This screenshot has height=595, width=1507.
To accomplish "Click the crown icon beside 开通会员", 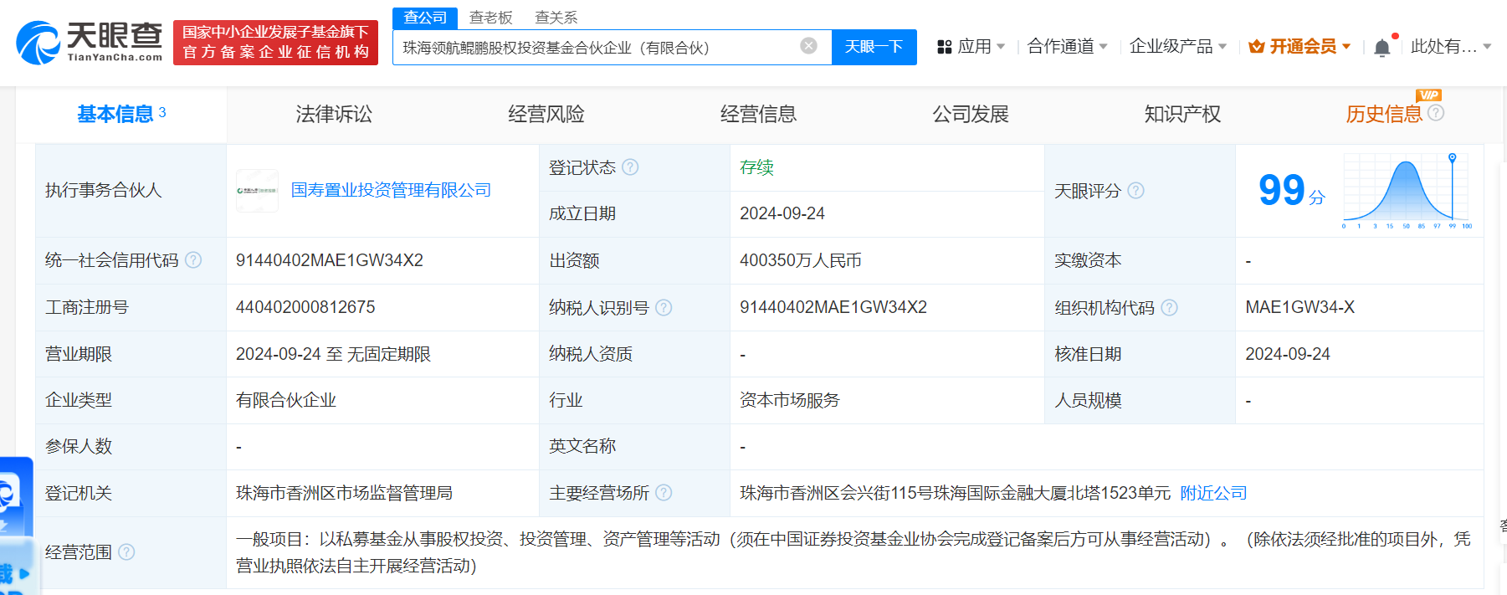I will (1256, 47).
